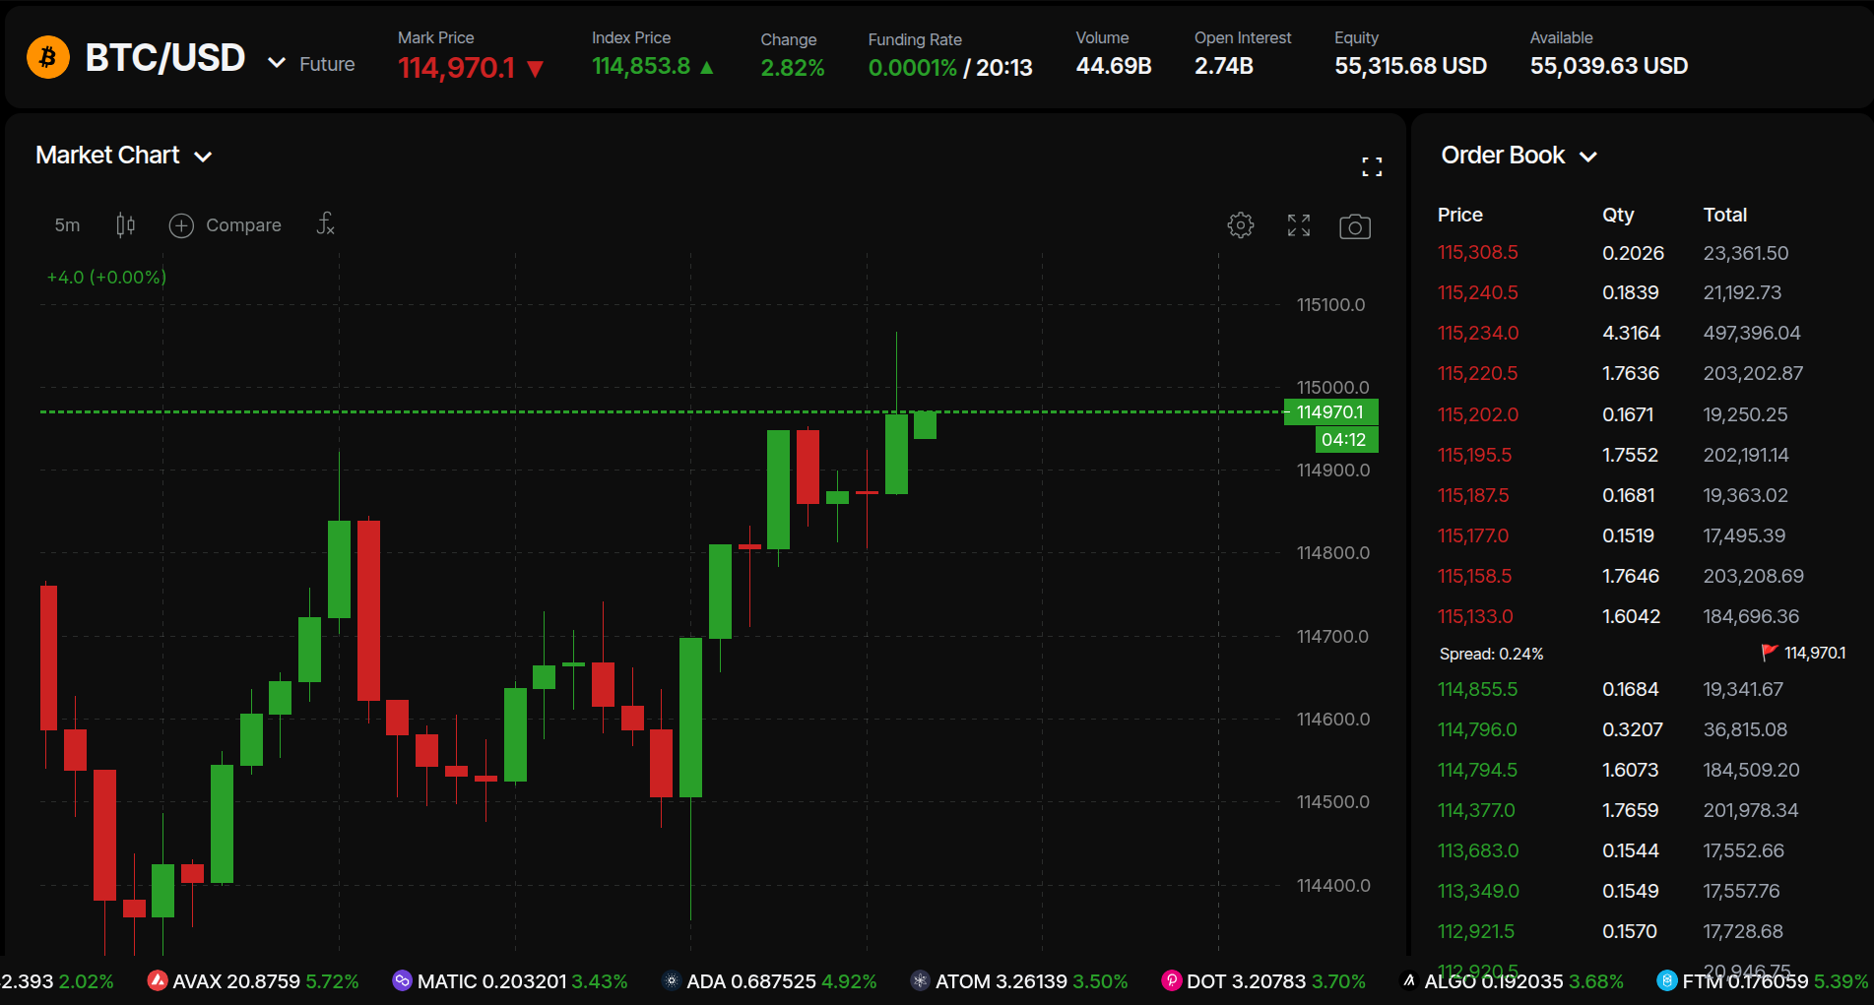Screen dimensions: 1874x1005
Task: Collapse the Market Chart dropdown
Action: click(203, 156)
